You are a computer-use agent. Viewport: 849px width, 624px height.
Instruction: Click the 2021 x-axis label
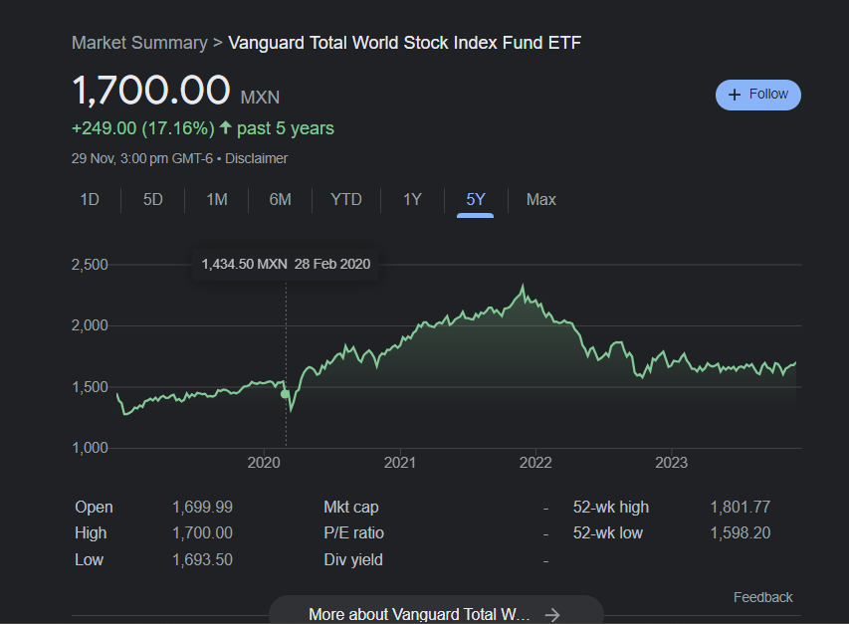399,463
